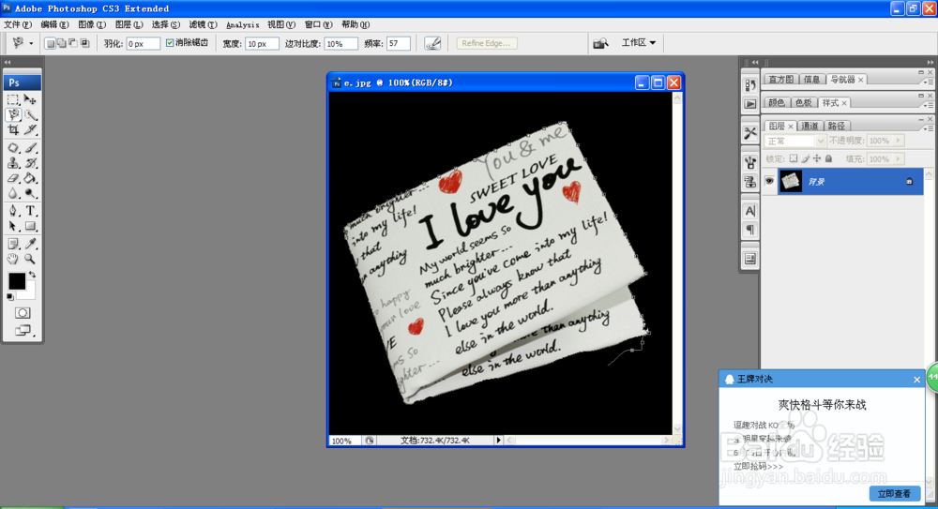938x509 pixels.
Task: Open the 滤镜 Filter menu
Action: 203,24
